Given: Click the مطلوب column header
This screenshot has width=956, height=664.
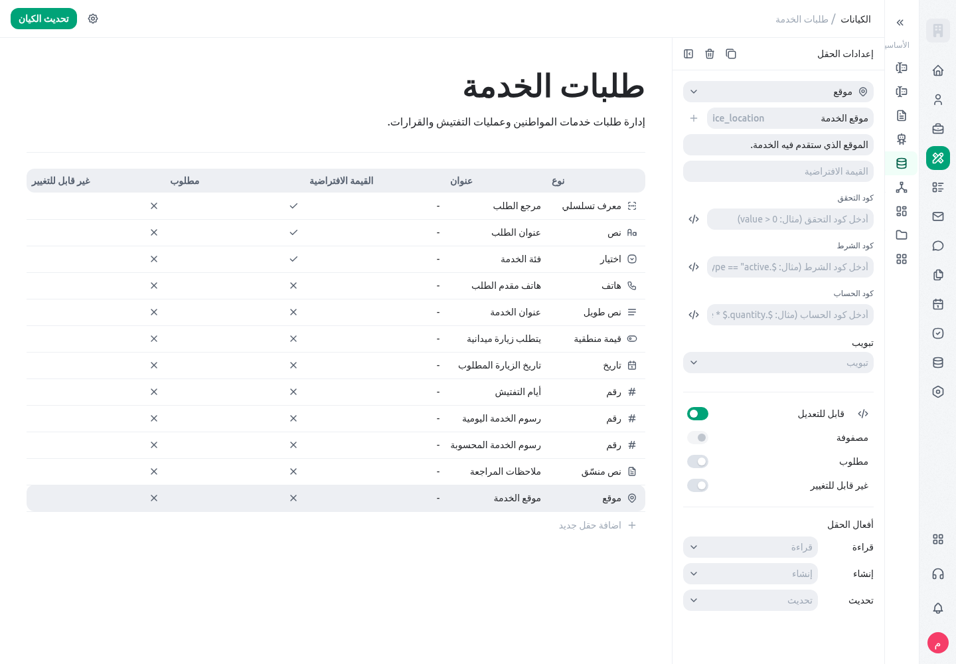Looking at the screenshot, I should [185, 181].
